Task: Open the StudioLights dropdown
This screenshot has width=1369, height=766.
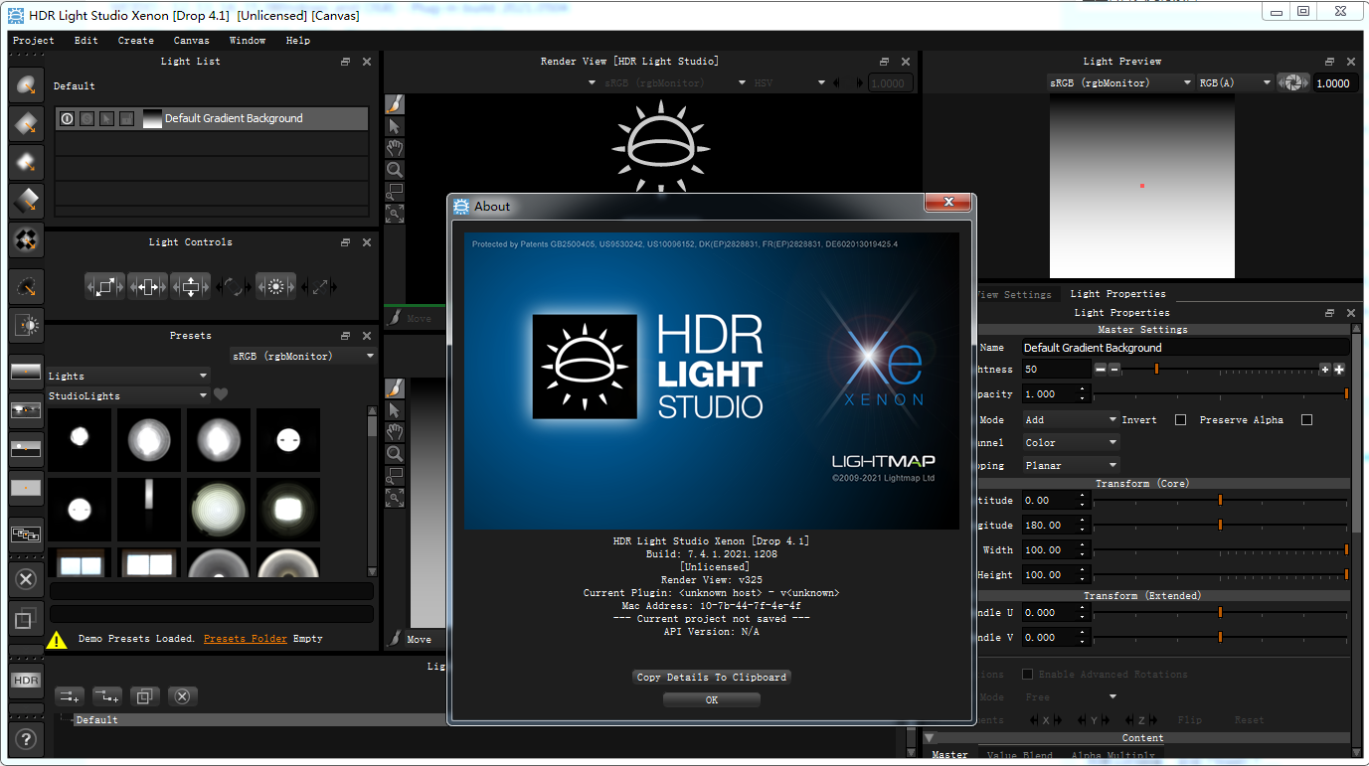Action: (x=128, y=394)
